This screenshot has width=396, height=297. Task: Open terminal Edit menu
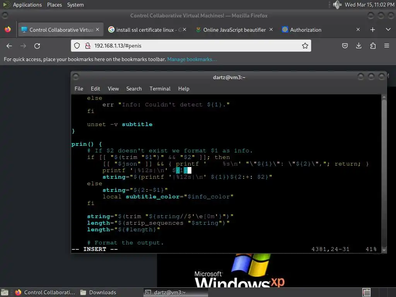(x=95, y=89)
